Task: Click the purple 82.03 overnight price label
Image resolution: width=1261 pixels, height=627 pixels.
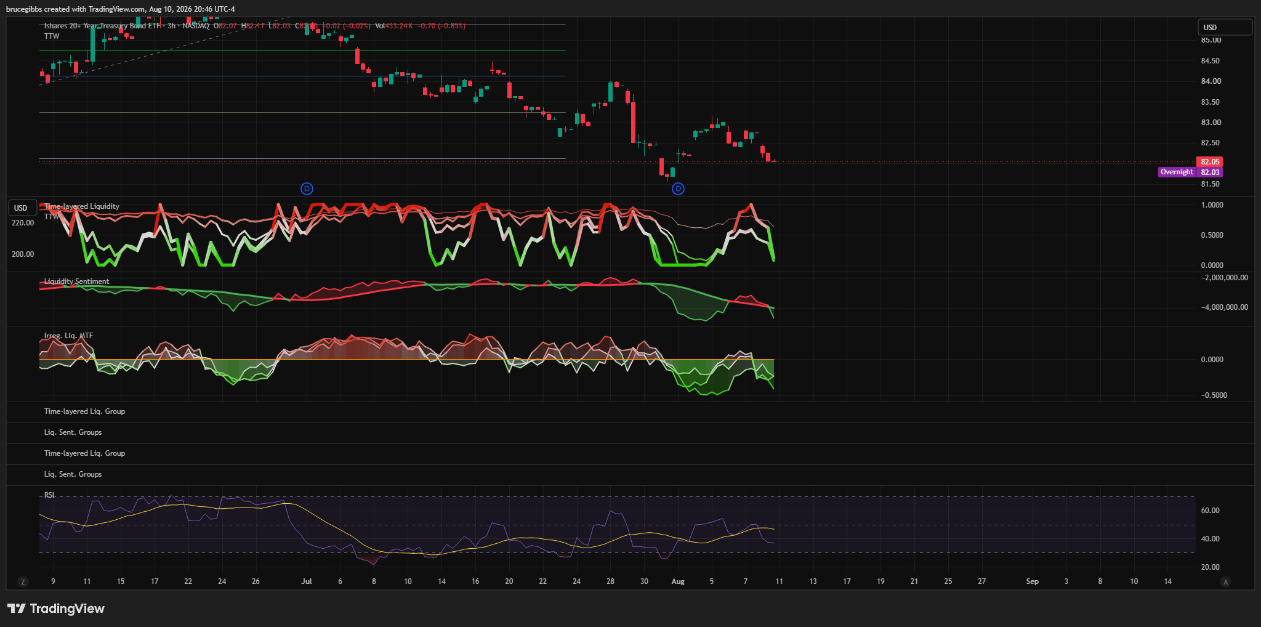Action: point(1209,172)
